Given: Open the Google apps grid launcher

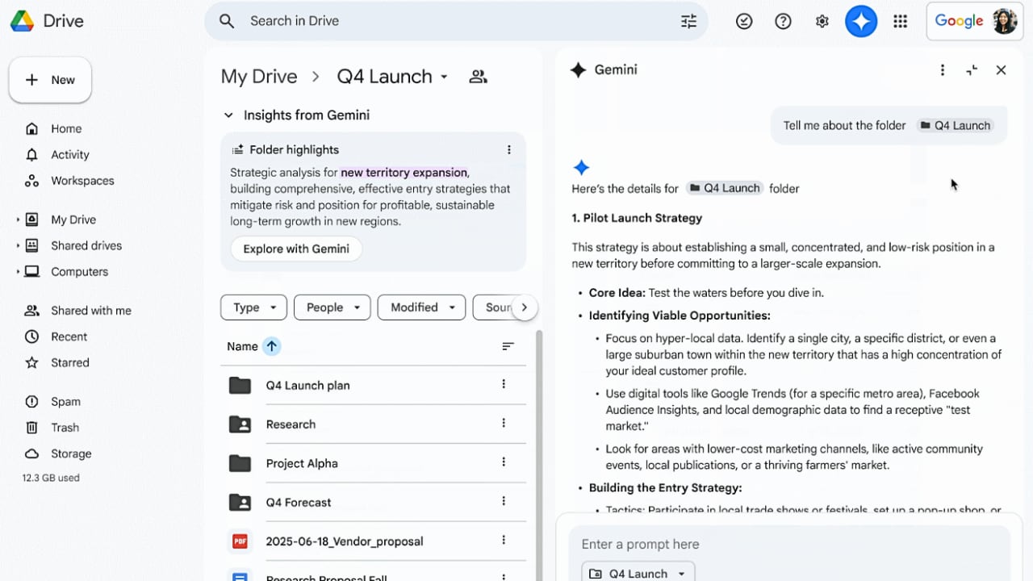Looking at the screenshot, I should coord(901,21).
